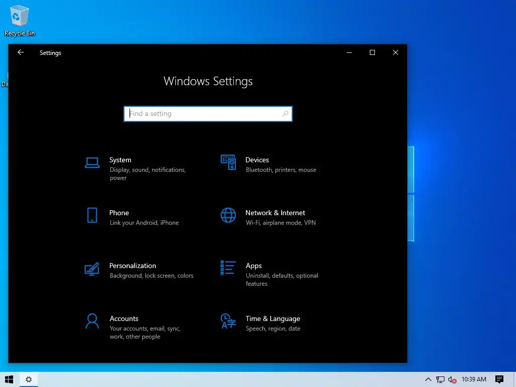Click the Settings gear taskbar icon
516x387 pixels.
(x=29, y=379)
